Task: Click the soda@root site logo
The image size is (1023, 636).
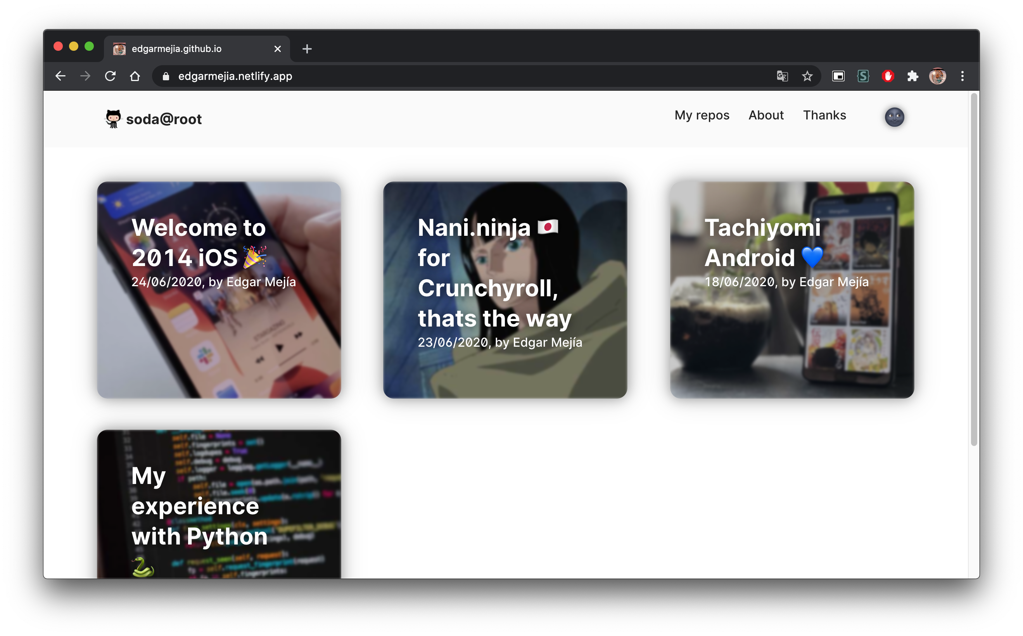Action: tap(154, 119)
